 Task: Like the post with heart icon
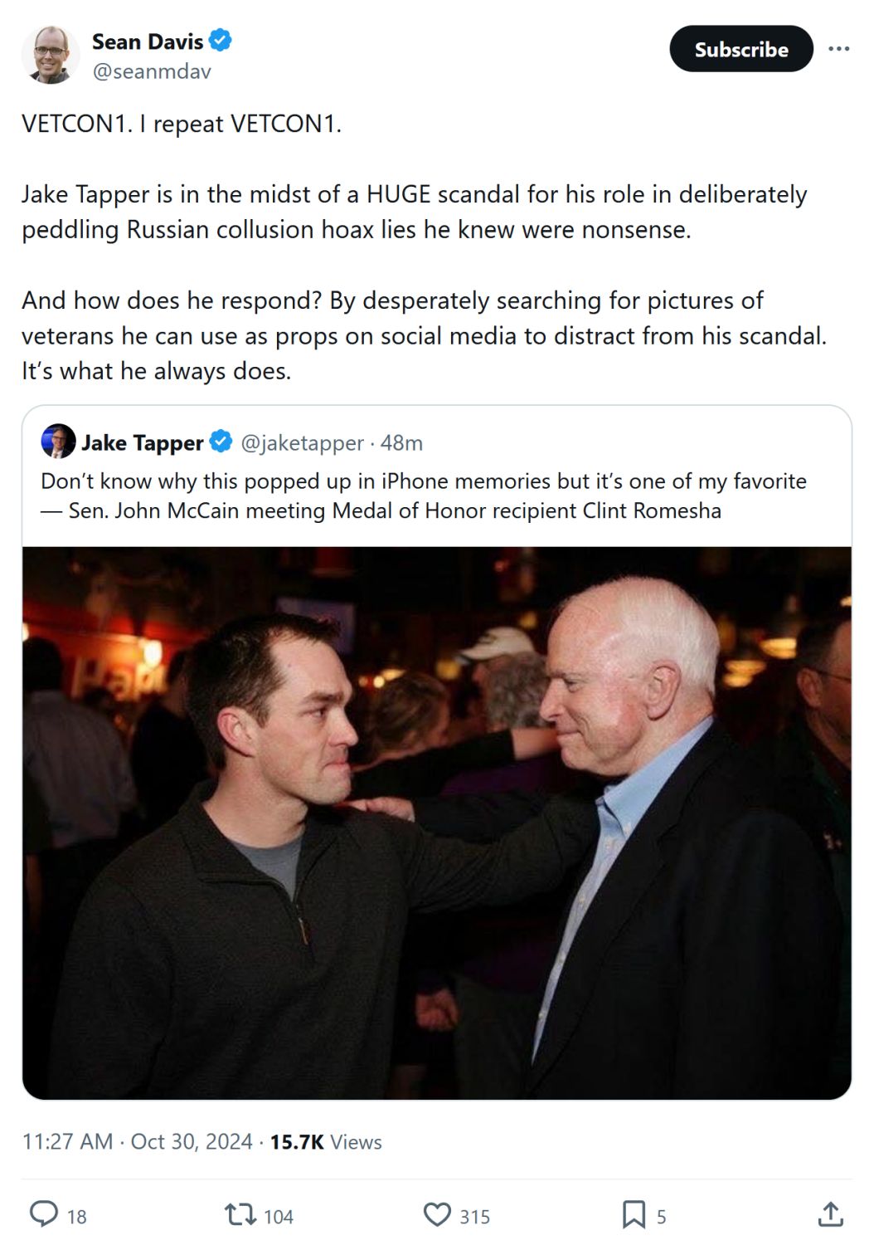pyautogui.click(x=437, y=1215)
